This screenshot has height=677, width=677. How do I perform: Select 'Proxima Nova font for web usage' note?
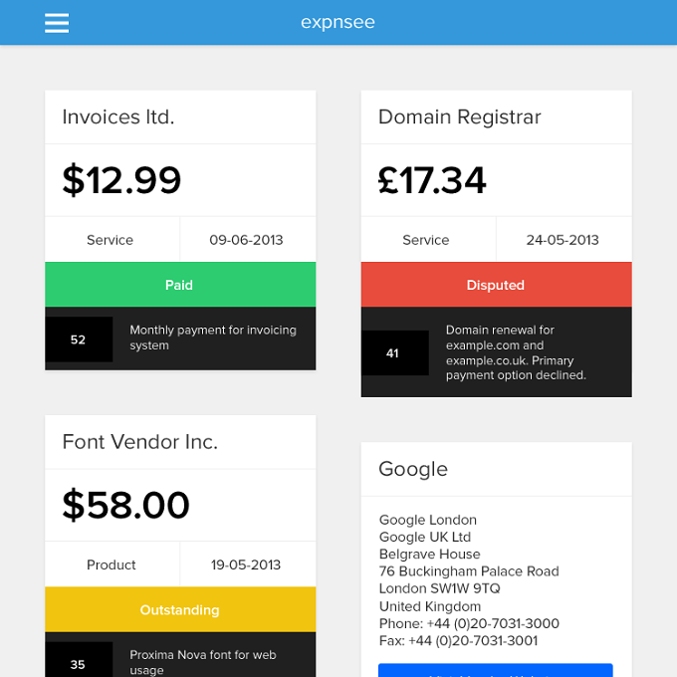203,662
